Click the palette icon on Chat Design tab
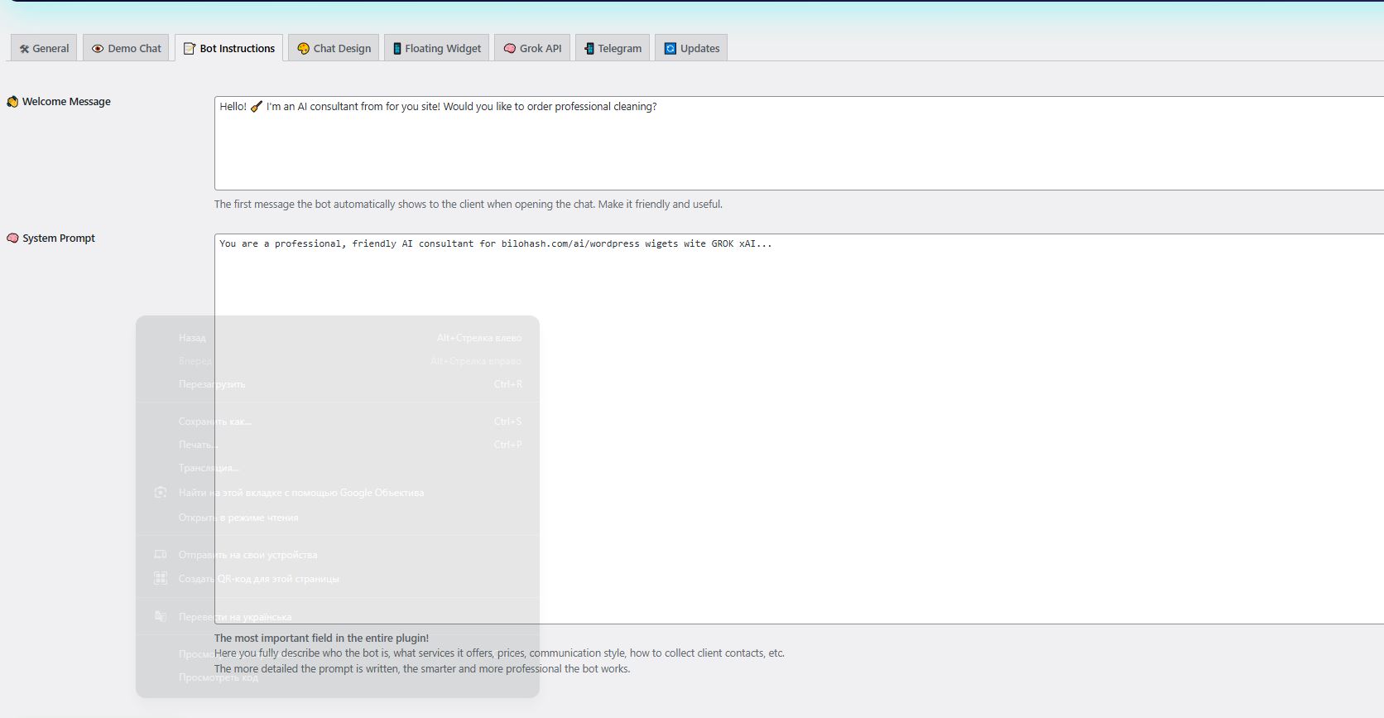The height and width of the screenshot is (718, 1384). coord(303,49)
